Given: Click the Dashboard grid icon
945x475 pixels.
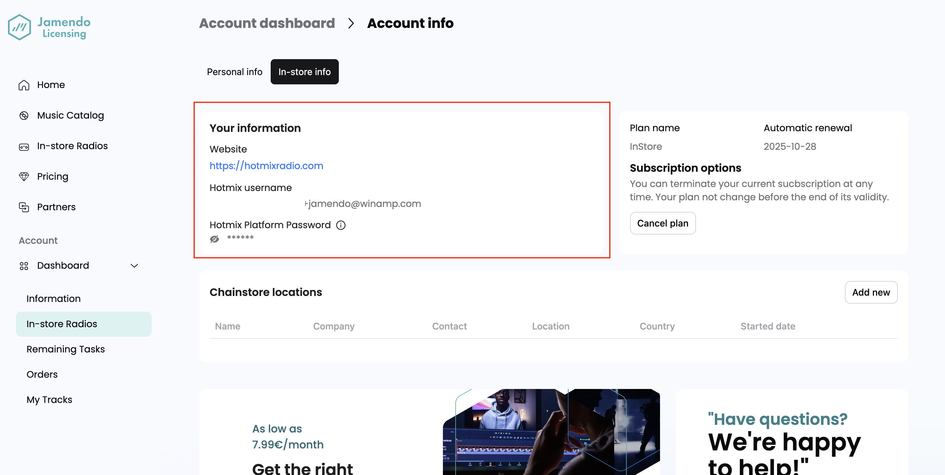Looking at the screenshot, I should 24,266.
